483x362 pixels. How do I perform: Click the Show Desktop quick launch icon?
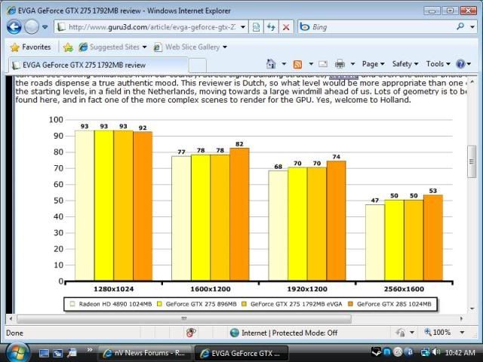[44, 353]
